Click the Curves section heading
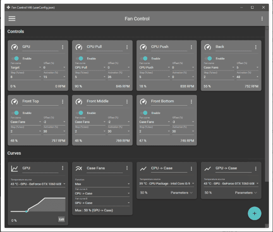This screenshot has width=273, height=232. coord(14,153)
